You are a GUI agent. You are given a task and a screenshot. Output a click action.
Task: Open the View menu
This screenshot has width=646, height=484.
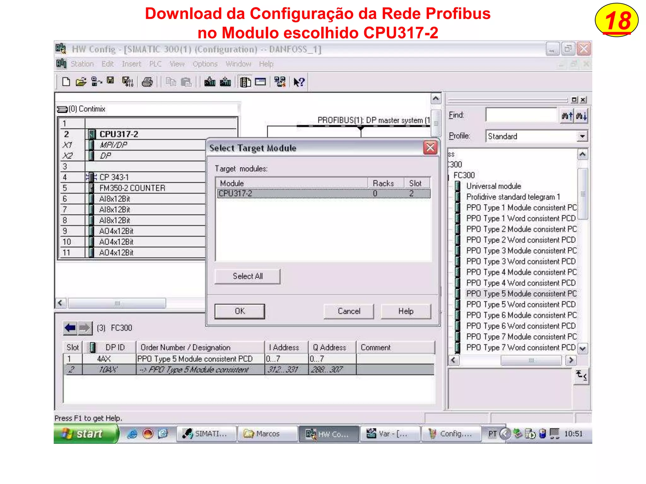pos(177,64)
